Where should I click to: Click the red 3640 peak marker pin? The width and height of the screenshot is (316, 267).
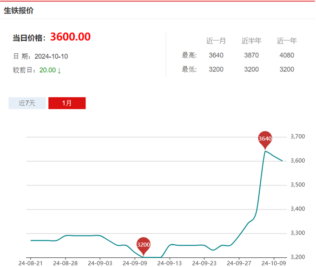pos(265,139)
